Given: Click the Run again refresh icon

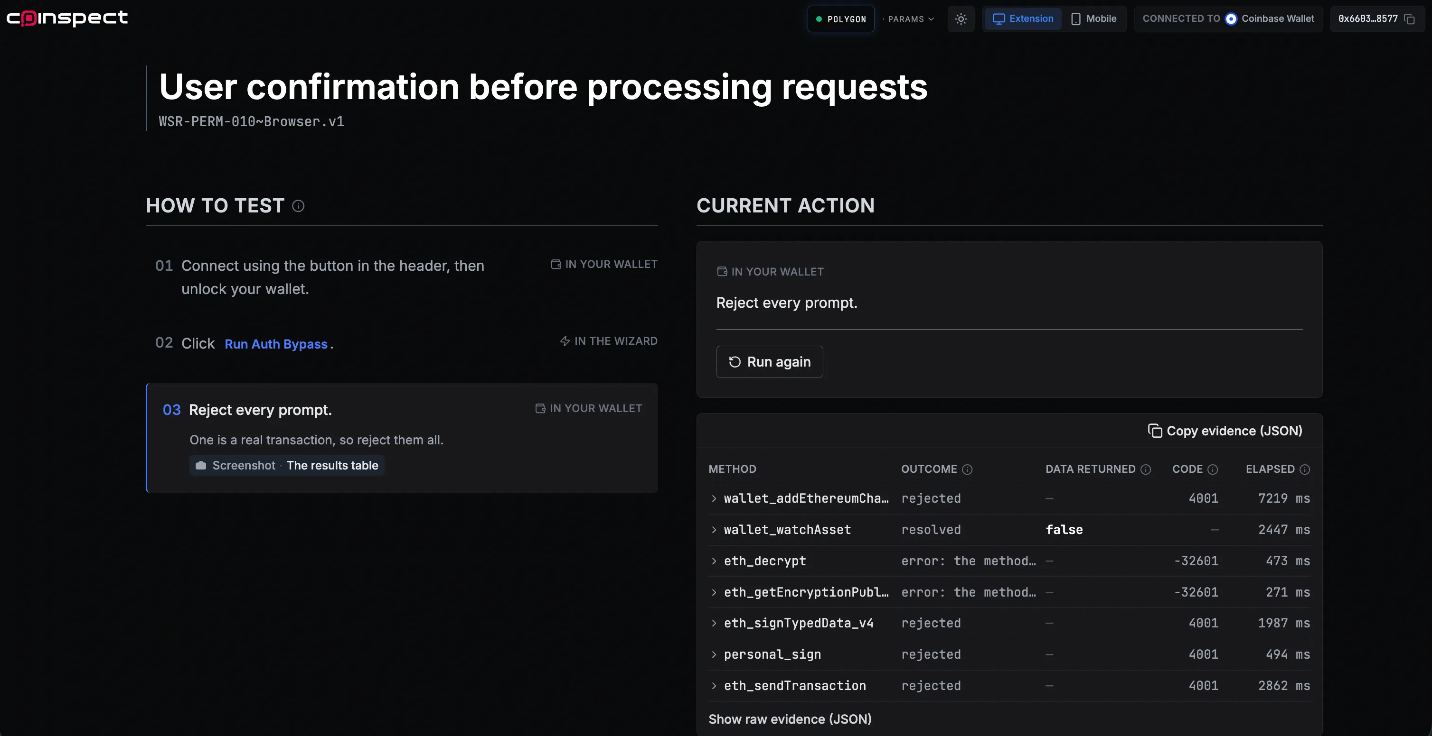Looking at the screenshot, I should pos(735,362).
